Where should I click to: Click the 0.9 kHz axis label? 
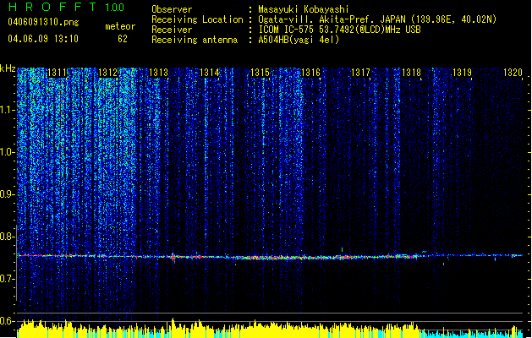(7, 194)
